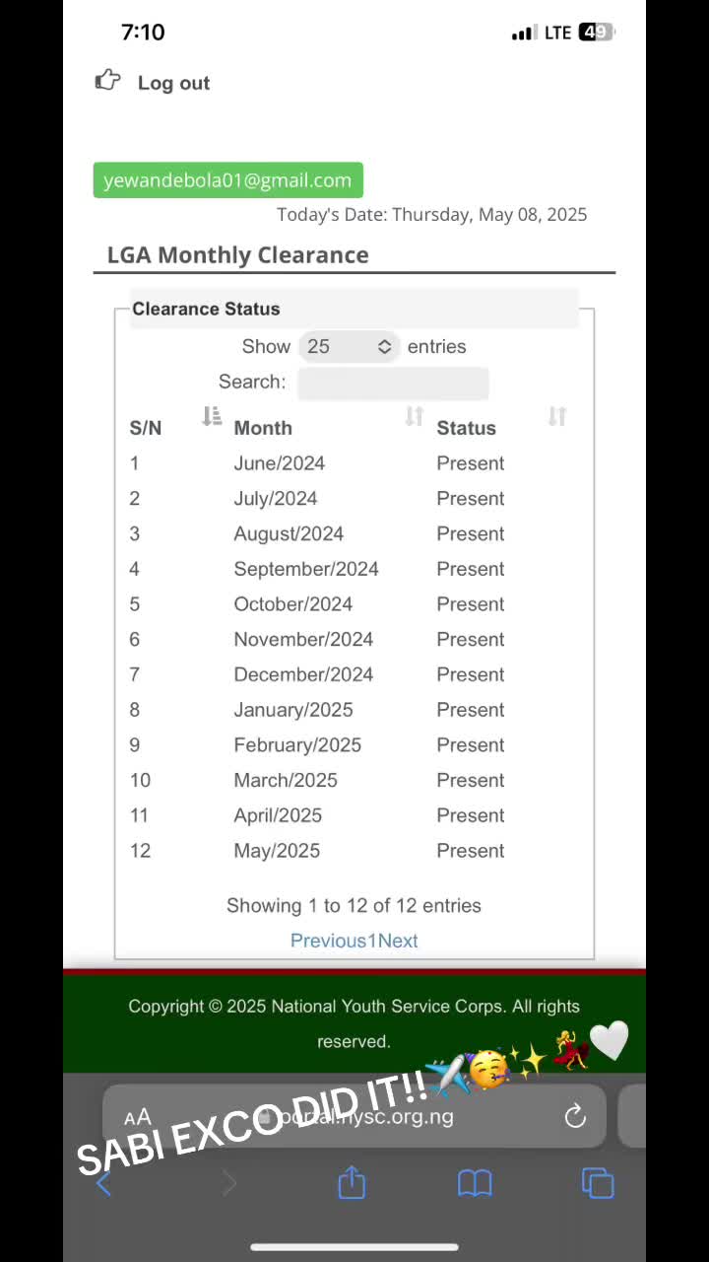Click the Next pagination link

coord(398,941)
